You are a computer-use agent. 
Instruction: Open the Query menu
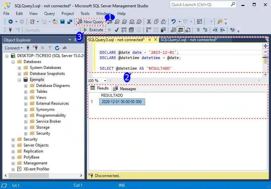pos(49,14)
